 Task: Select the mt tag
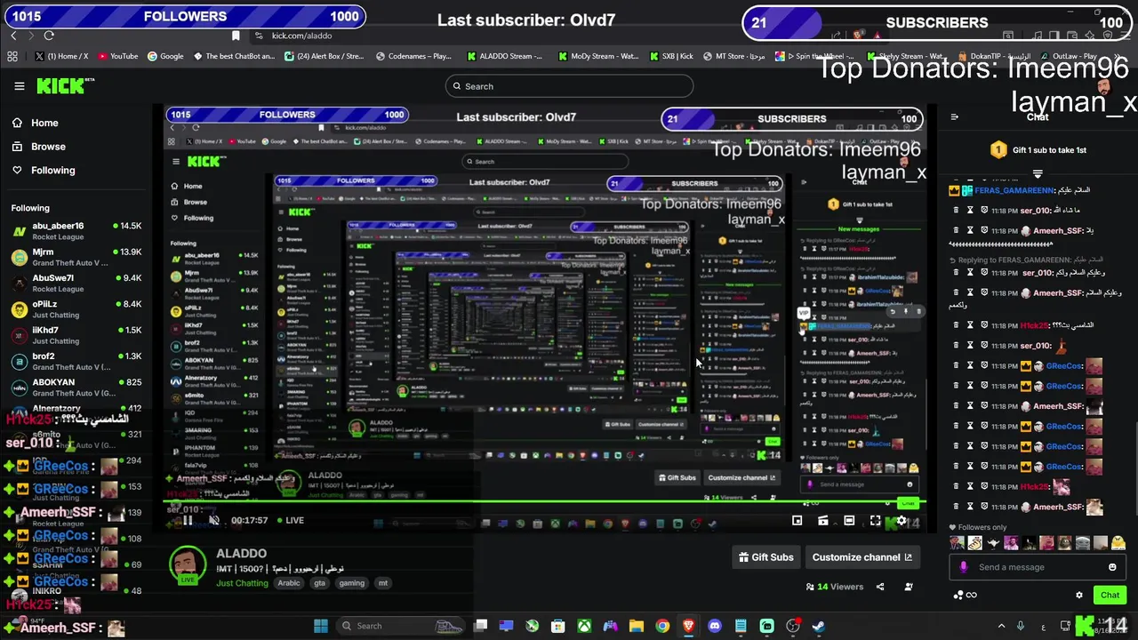point(383,583)
